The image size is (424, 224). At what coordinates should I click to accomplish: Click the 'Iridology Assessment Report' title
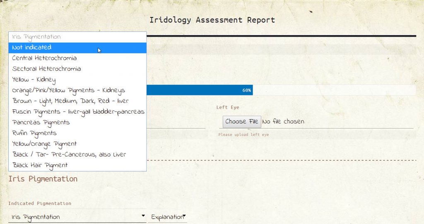pos(212,20)
